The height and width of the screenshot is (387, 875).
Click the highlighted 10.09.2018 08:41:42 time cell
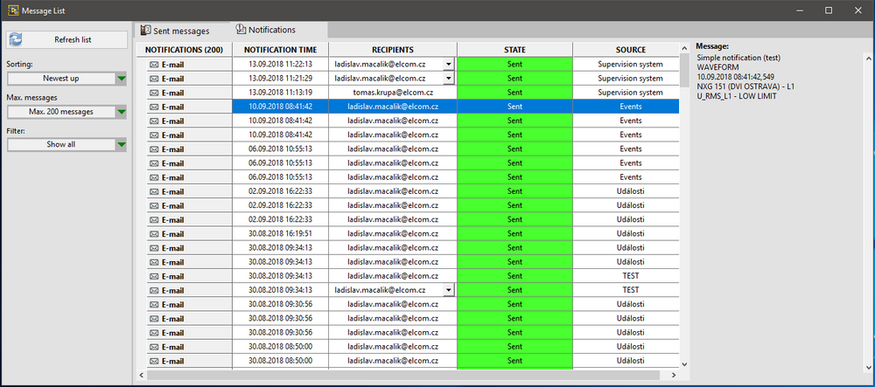pyautogui.click(x=280, y=107)
